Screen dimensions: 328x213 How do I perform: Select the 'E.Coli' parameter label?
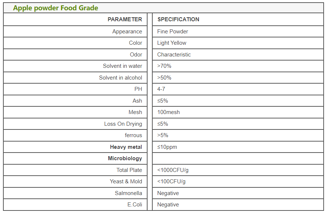click(135, 205)
